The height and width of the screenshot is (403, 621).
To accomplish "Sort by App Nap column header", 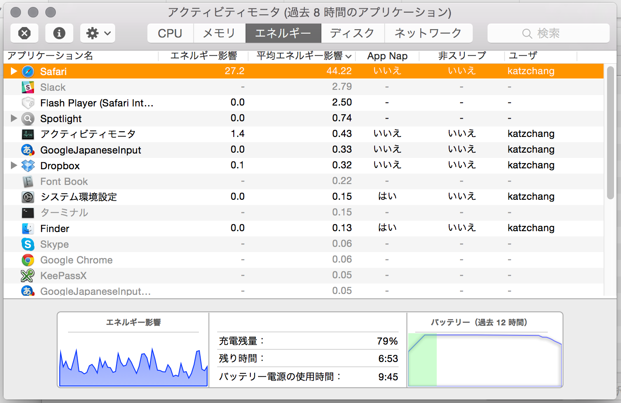I will pos(387,56).
